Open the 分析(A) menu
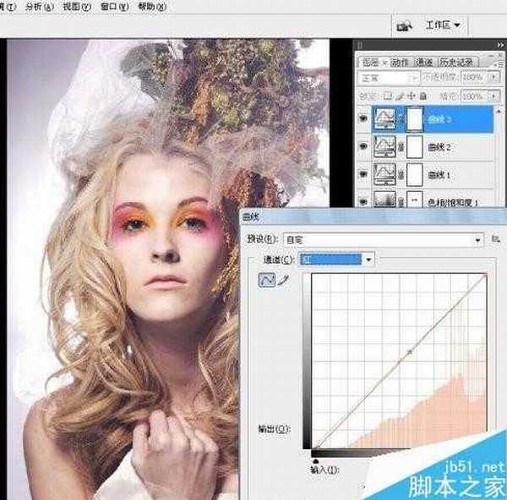Viewport: 507px width, 500px height. click(40, 7)
